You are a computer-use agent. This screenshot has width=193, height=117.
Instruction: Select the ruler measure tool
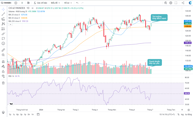3,50
